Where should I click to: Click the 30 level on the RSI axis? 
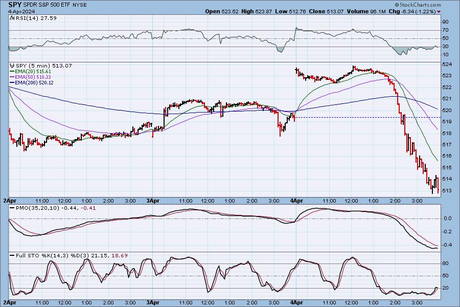tap(445, 47)
